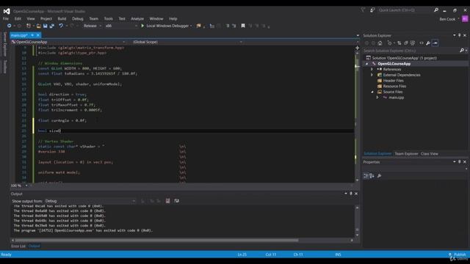
Task: Select the Resource Files folder
Action: [394, 87]
